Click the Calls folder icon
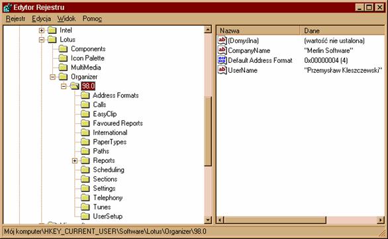388x239 pixels. 85,105
